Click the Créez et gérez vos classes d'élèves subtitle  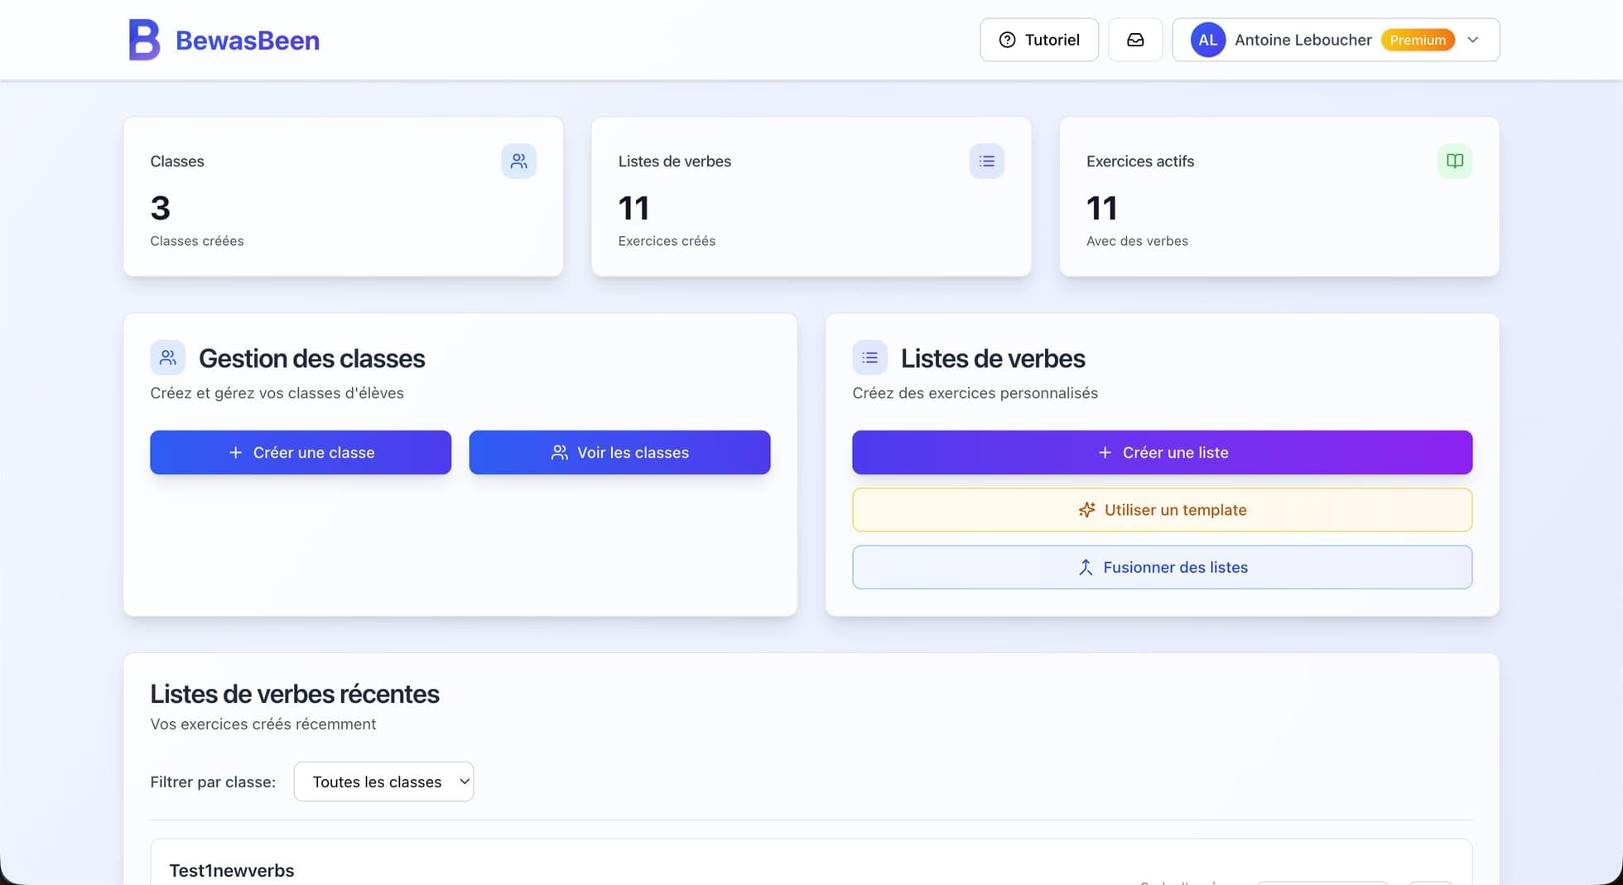click(277, 393)
